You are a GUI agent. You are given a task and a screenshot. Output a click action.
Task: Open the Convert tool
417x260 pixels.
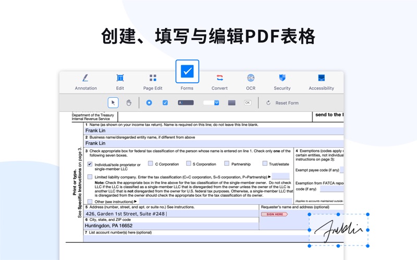tap(219, 77)
